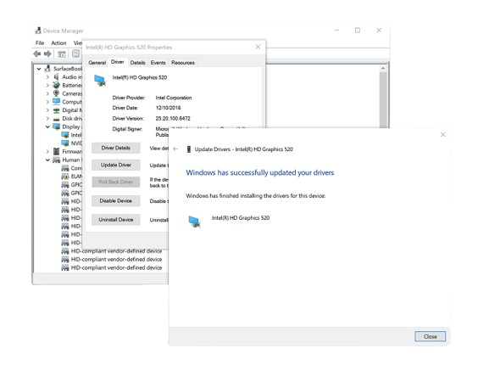Click the Uninstall Device button
This screenshot has width=478, height=376.
coord(116,220)
